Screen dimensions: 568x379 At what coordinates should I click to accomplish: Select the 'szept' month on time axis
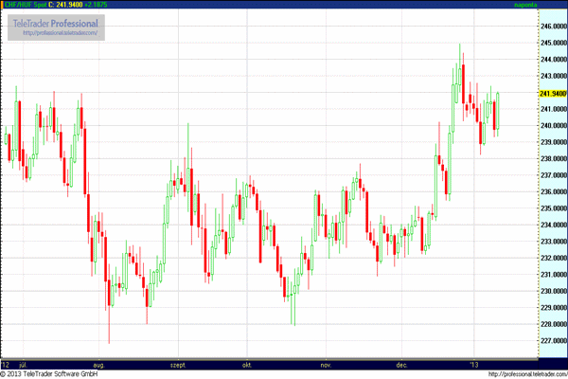pyautogui.click(x=176, y=363)
